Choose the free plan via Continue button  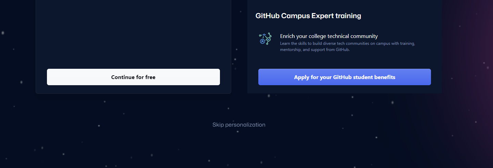(133, 77)
